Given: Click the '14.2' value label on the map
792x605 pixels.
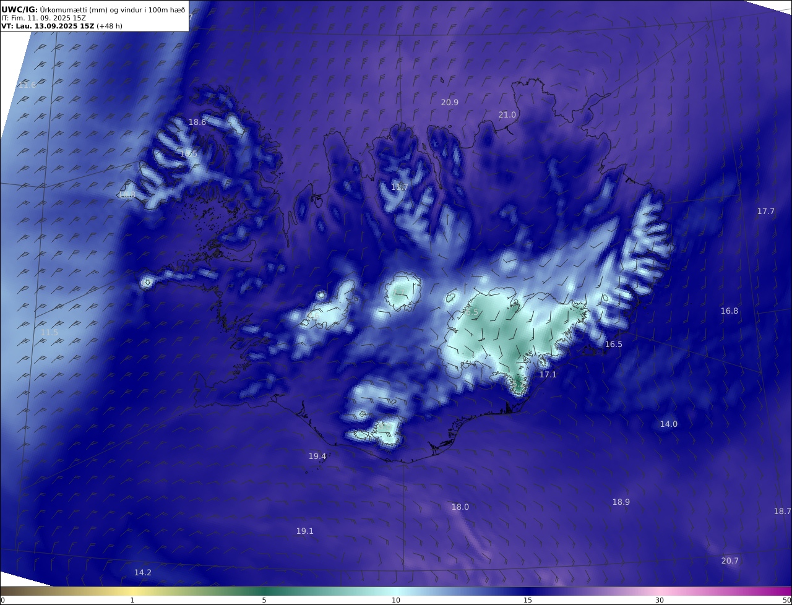Looking at the screenshot, I should pos(143,573).
